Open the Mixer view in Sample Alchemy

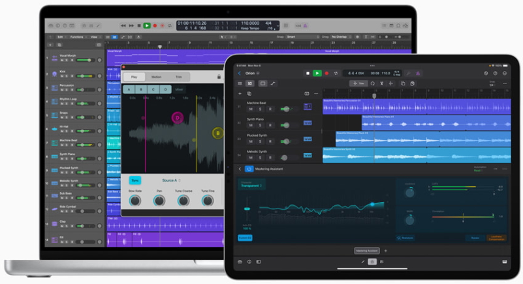pyautogui.click(x=179, y=89)
